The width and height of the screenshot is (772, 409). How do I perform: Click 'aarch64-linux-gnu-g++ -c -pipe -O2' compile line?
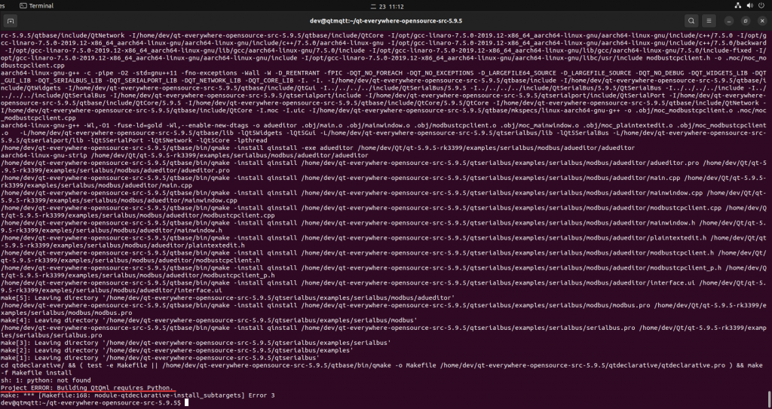pos(383,96)
